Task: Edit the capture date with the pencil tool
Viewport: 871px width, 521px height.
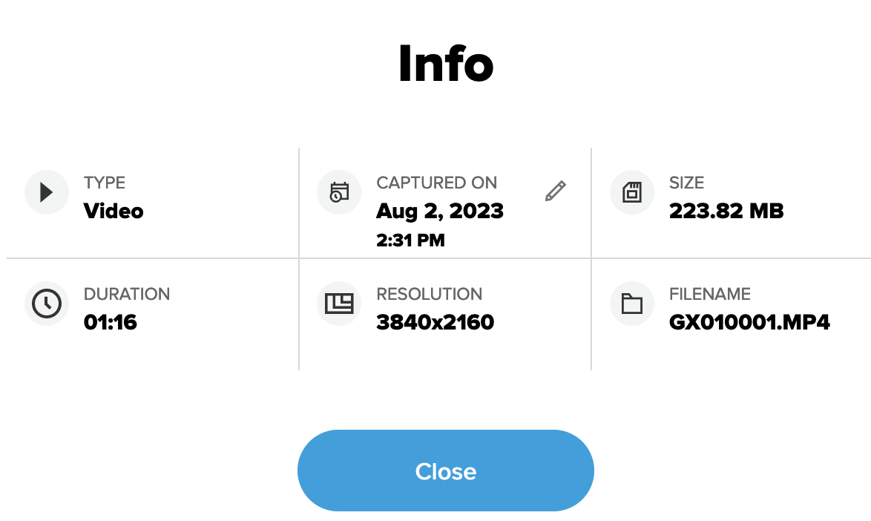Action: point(554,191)
